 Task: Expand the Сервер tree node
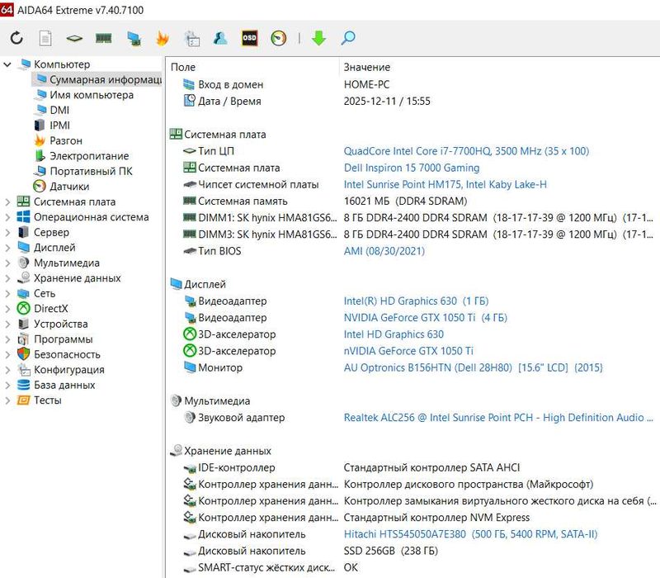7,232
